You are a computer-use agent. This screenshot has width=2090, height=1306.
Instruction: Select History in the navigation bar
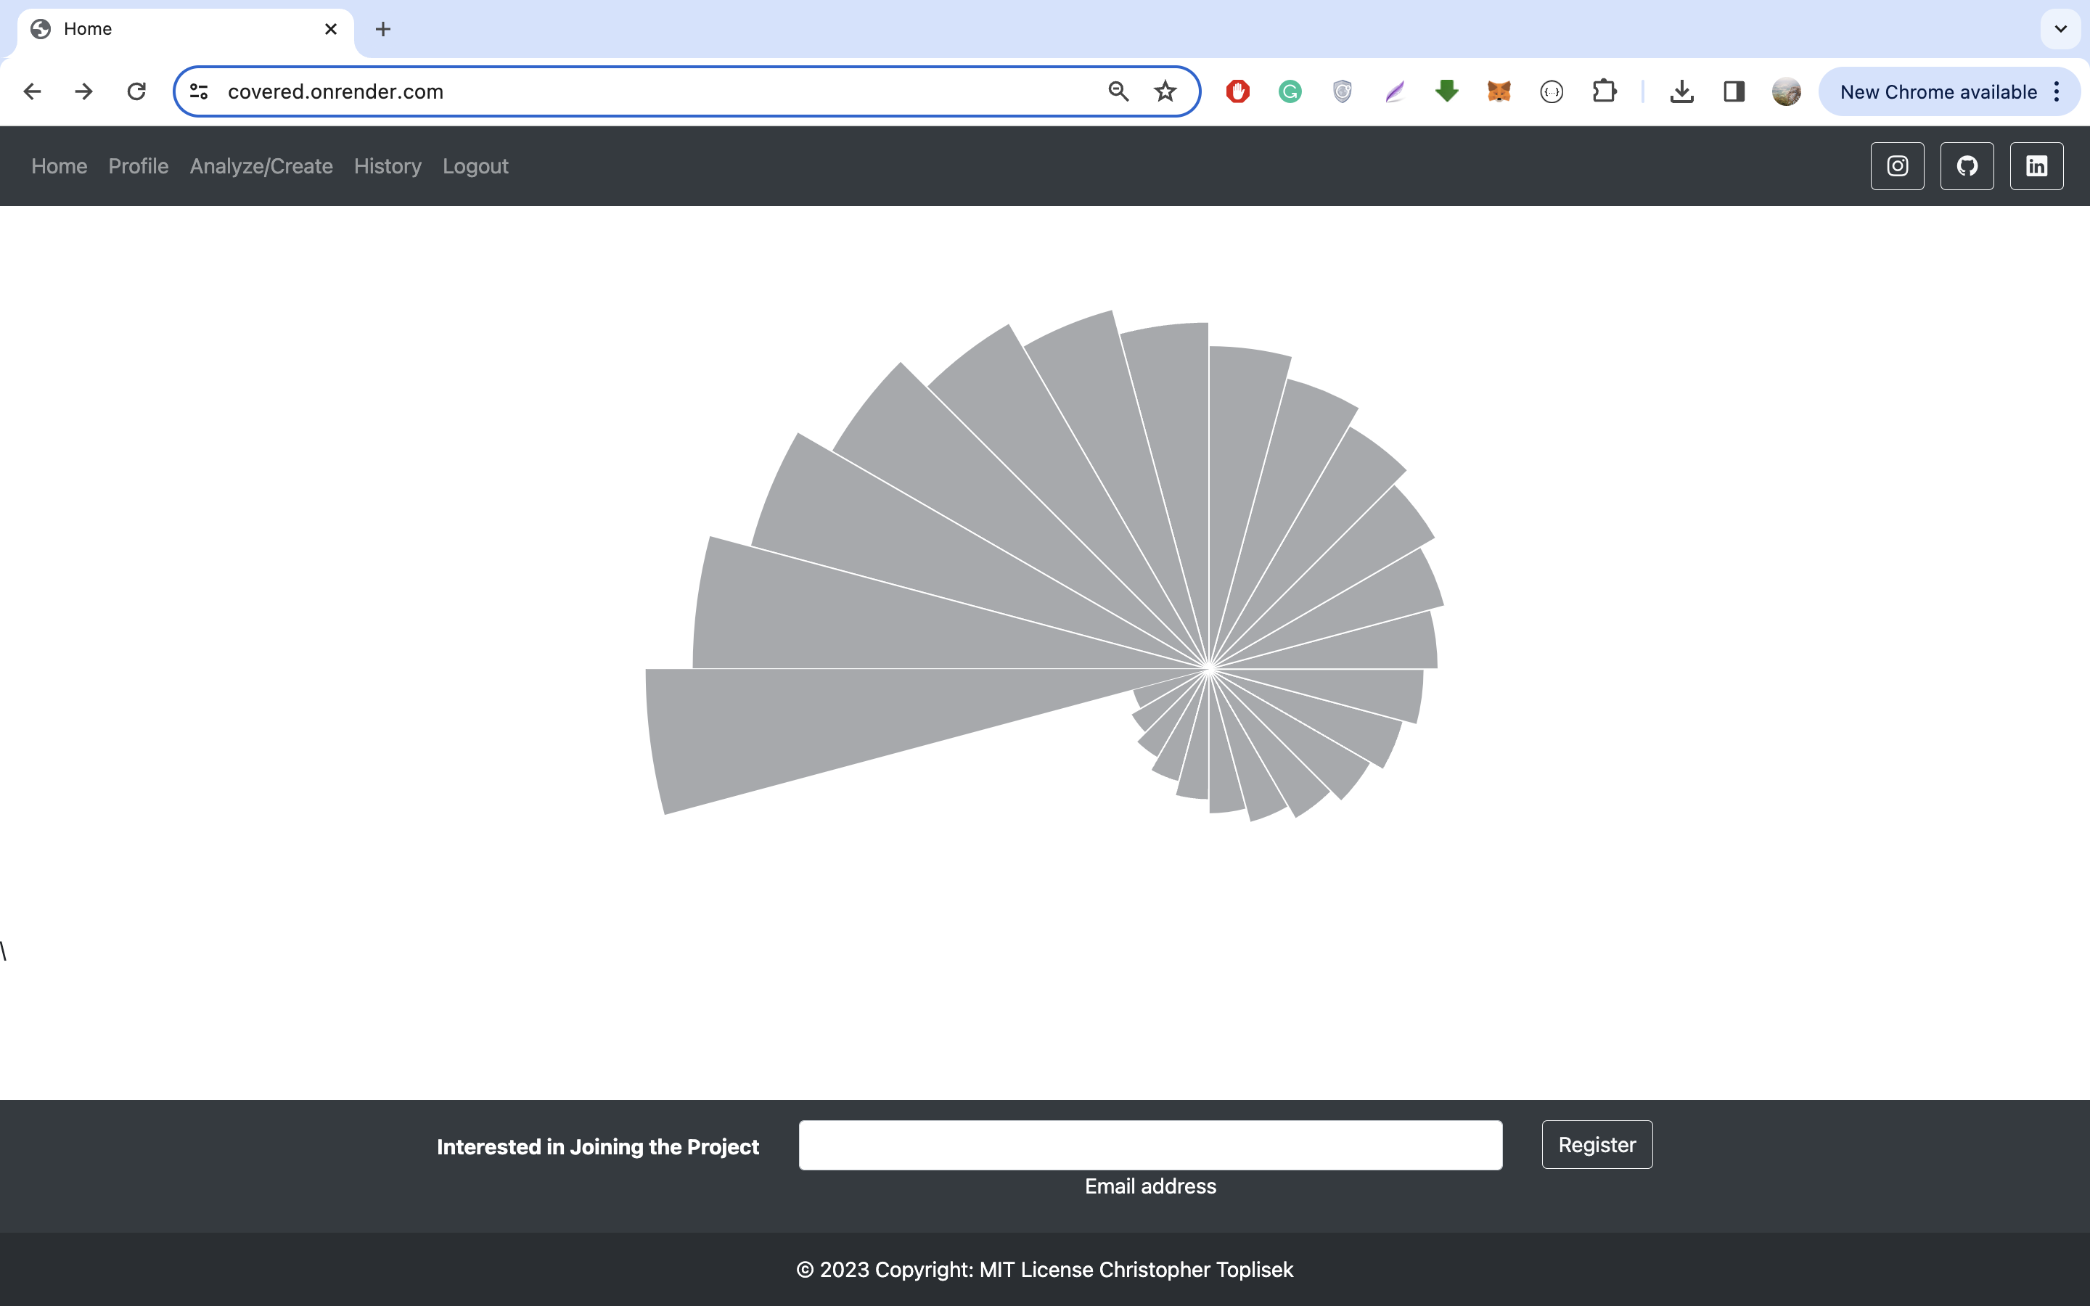[x=387, y=166]
